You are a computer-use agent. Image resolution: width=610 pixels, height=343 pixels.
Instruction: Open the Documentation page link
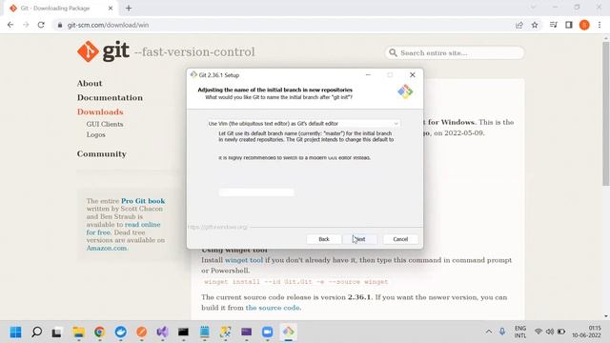coord(110,97)
